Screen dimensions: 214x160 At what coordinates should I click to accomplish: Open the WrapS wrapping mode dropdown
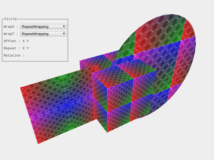[43, 27]
